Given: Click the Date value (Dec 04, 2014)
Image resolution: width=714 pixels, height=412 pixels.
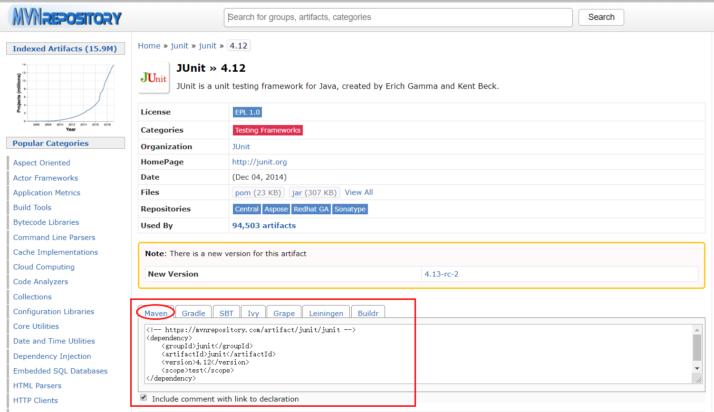Looking at the screenshot, I should pyautogui.click(x=260, y=177).
